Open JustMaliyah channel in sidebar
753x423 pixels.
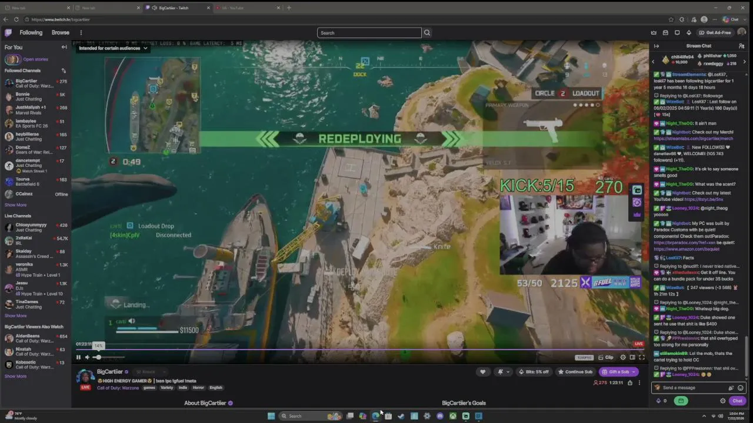point(36,110)
